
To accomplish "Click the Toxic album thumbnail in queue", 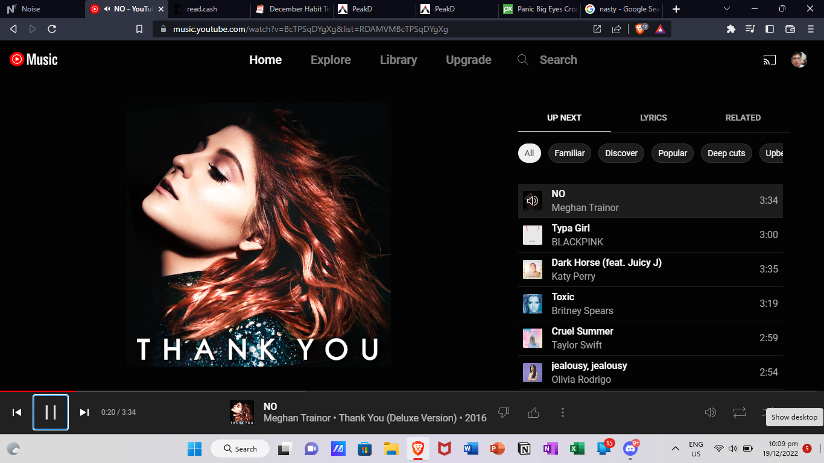I will click(x=533, y=304).
